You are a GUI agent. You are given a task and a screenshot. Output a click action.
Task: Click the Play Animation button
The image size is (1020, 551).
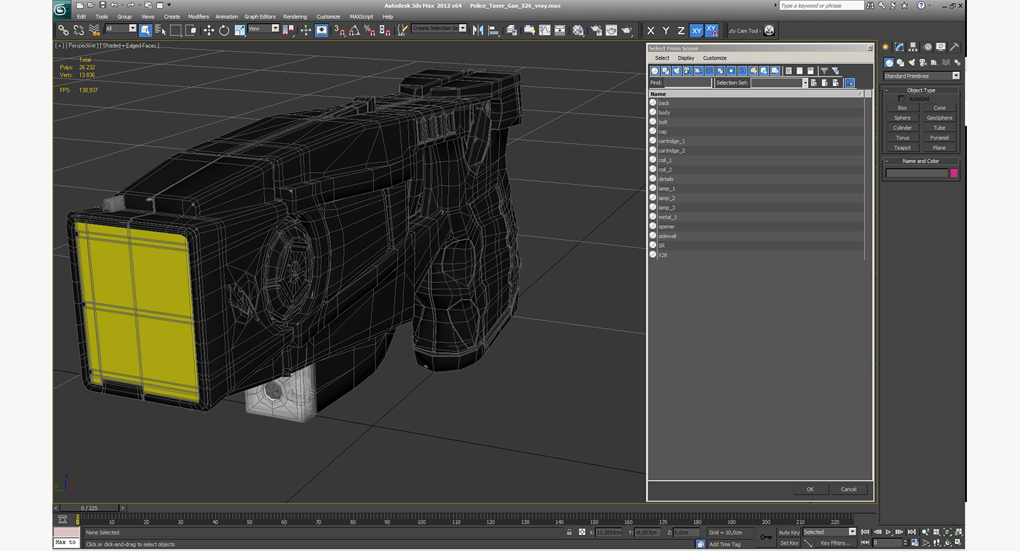tap(889, 532)
